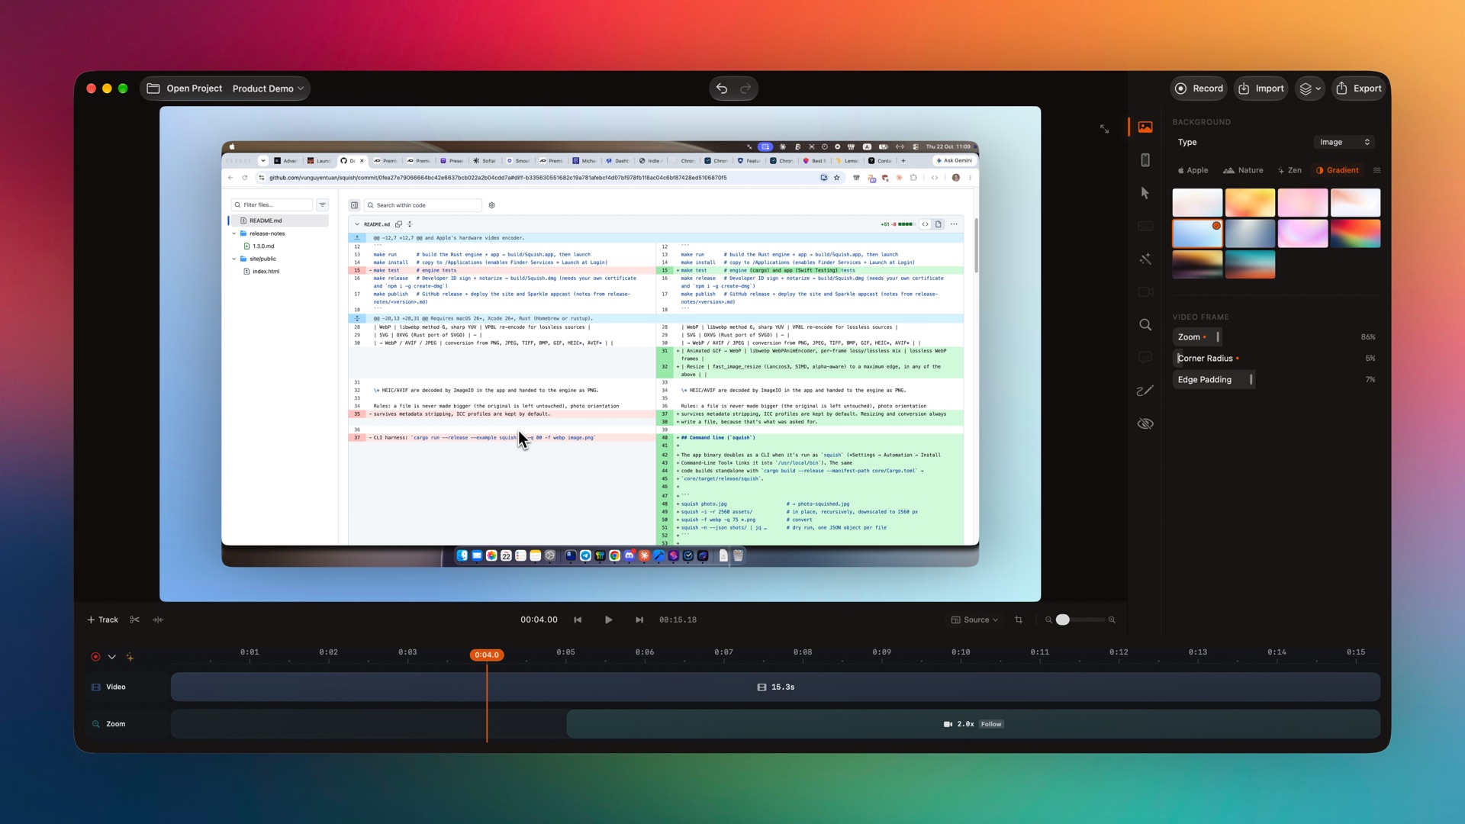Open the device frame panel icon
This screenshot has width=1465, height=824.
point(1145,160)
